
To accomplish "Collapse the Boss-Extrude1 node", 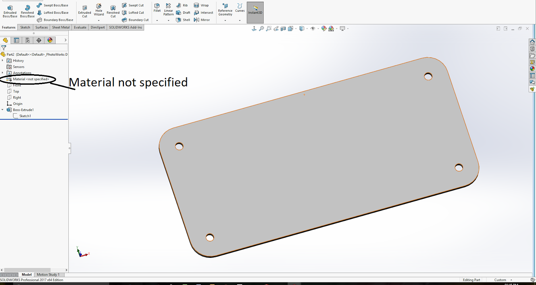I will pyautogui.click(x=3, y=110).
